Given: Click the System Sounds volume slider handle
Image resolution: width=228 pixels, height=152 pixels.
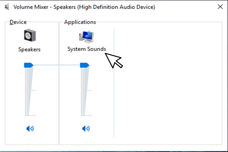Looking at the screenshot, I should (x=84, y=65).
